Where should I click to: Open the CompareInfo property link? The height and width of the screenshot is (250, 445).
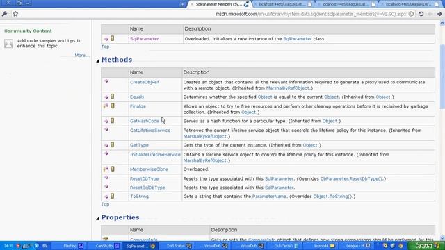pos(144,240)
